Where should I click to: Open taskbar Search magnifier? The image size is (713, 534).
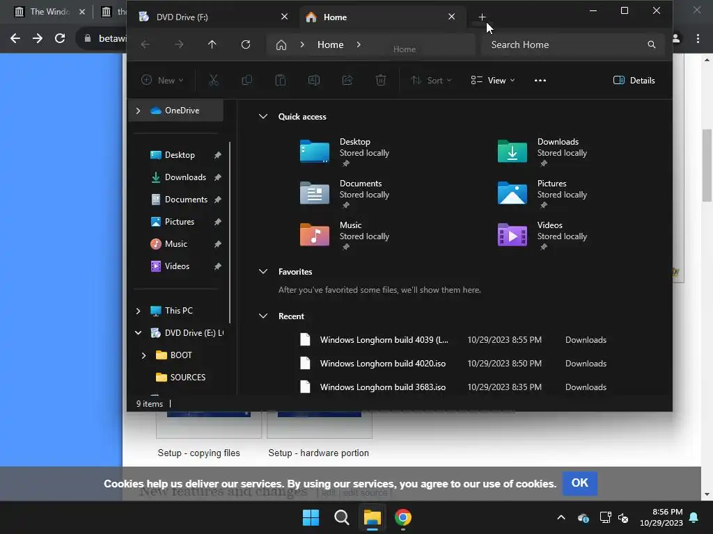(341, 517)
